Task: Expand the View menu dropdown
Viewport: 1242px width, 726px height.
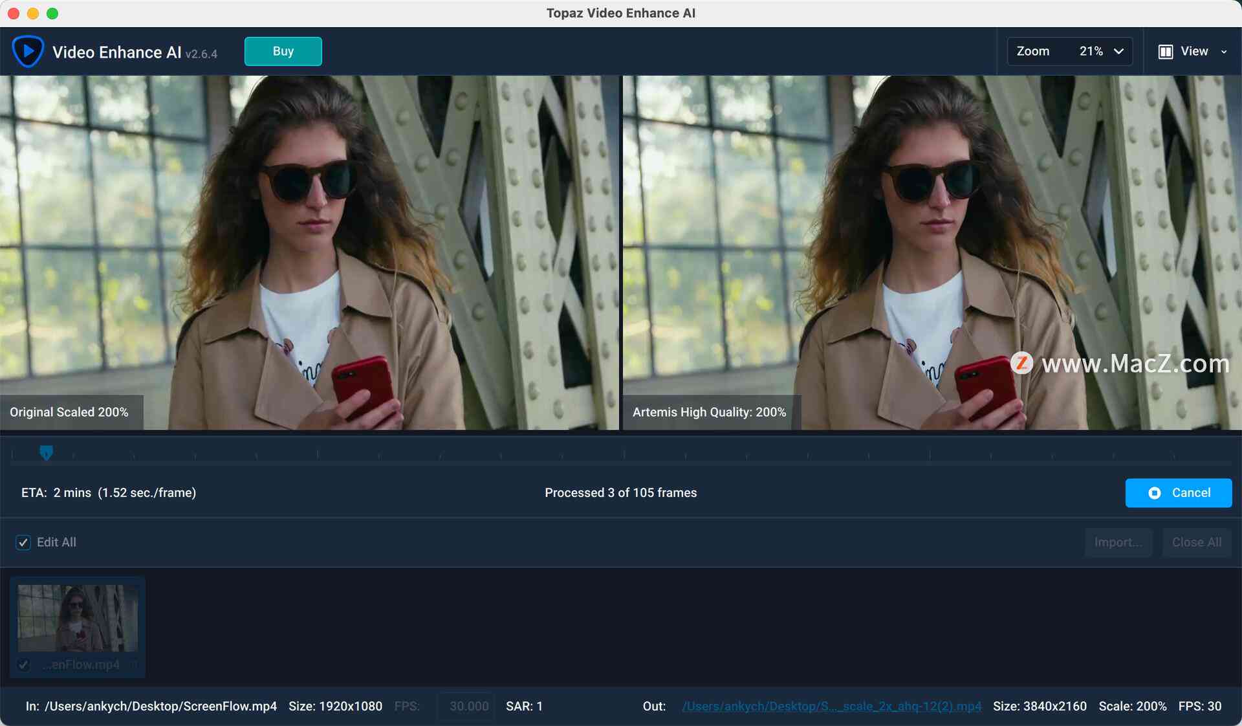Action: 1193,51
